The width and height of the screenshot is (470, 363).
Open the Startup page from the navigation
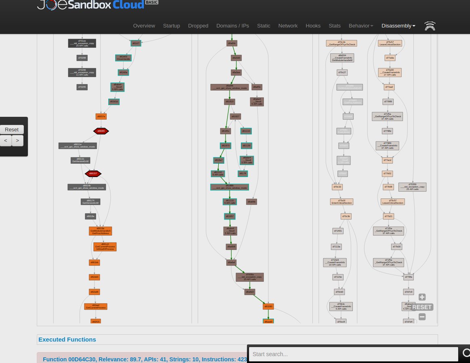171,25
